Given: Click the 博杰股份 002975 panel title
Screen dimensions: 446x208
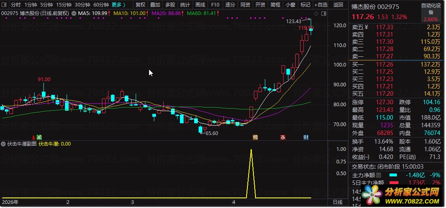Looking at the screenshot, I should click(x=375, y=7).
